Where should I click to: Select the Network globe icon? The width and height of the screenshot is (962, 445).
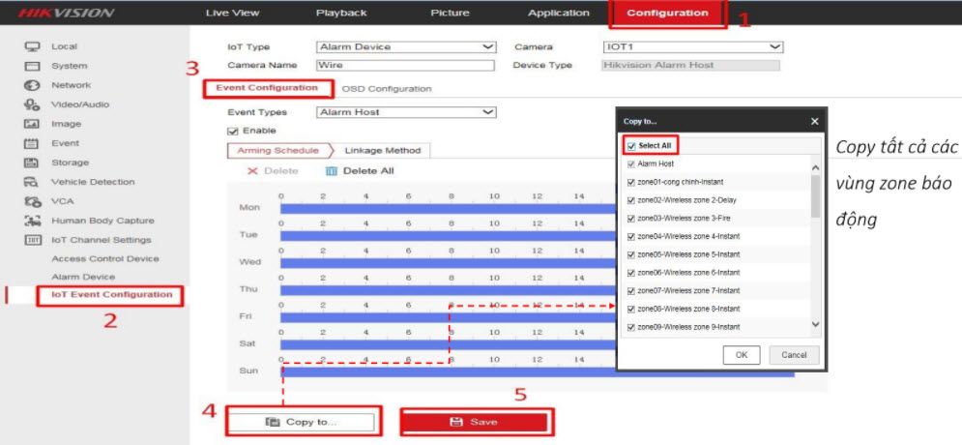[32, 85]
